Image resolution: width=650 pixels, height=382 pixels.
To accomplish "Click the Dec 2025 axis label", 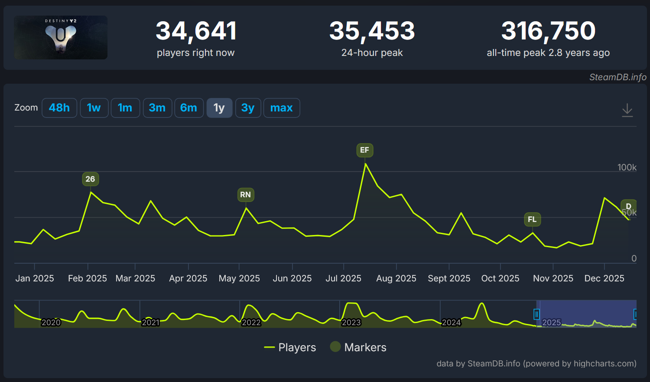I will coord(604,278).
